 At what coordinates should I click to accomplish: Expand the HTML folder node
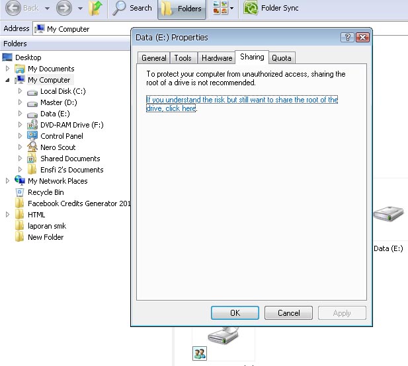tap(7, 215)
